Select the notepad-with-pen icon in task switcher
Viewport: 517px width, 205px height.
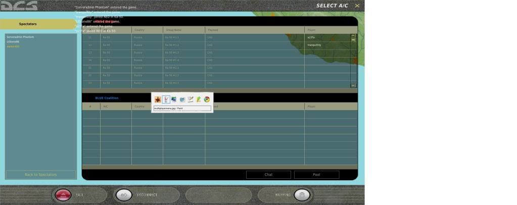coord(190,99)
